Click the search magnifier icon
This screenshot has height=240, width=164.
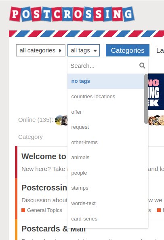tap(142, 66)
